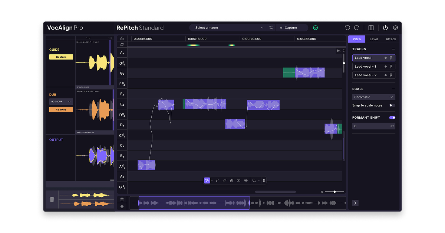Activate the magnifier zoom tool
Screen dimensions: 445x233
click(x=254, y=180)
